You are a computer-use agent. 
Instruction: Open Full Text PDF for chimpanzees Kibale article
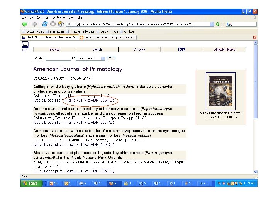click(x=90, y=171)
